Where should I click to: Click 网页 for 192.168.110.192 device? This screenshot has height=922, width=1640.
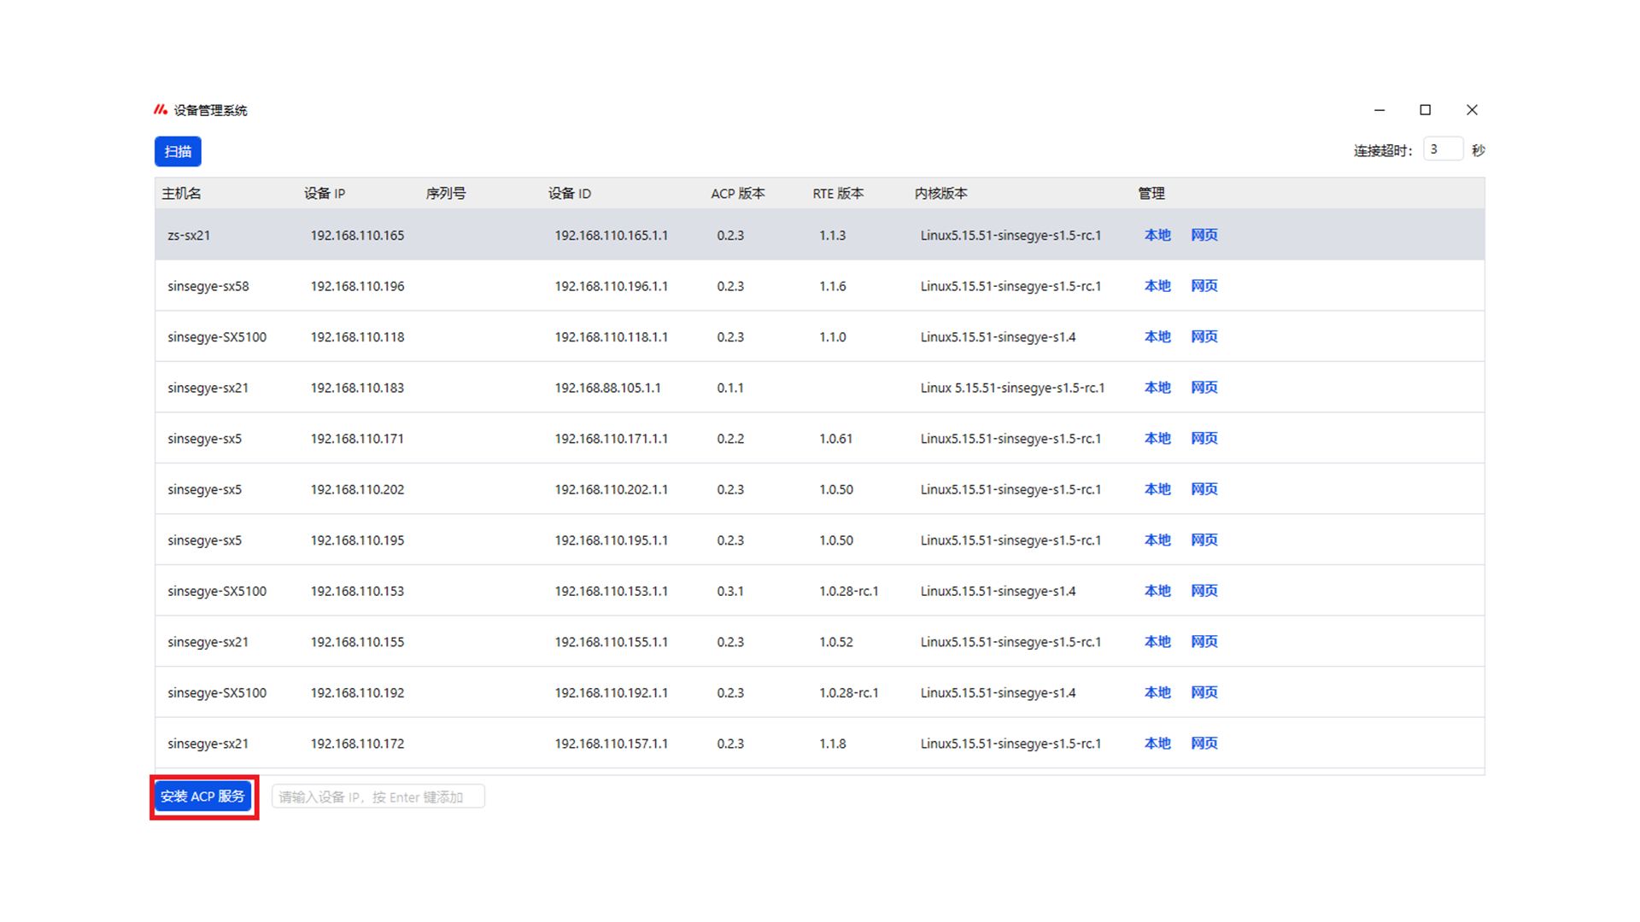(x=1204, y=692)
